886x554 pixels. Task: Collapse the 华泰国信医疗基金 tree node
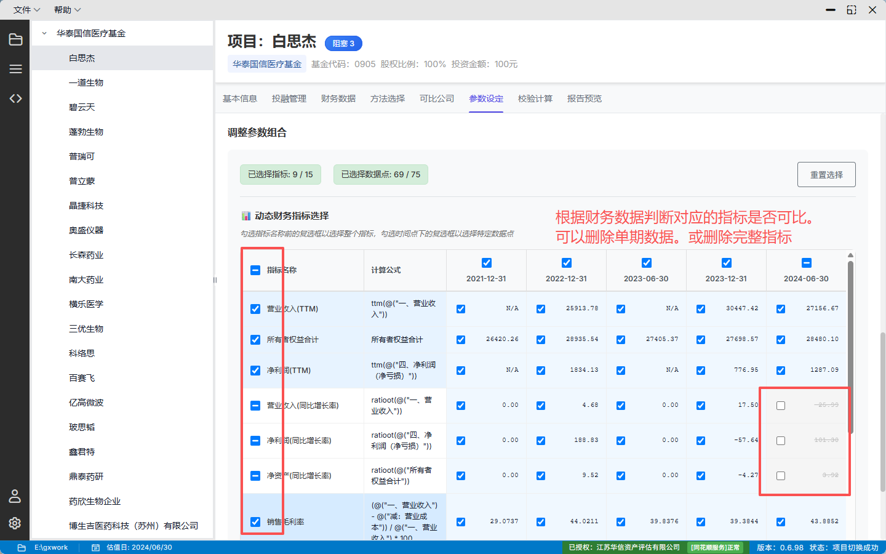point(44,33)
